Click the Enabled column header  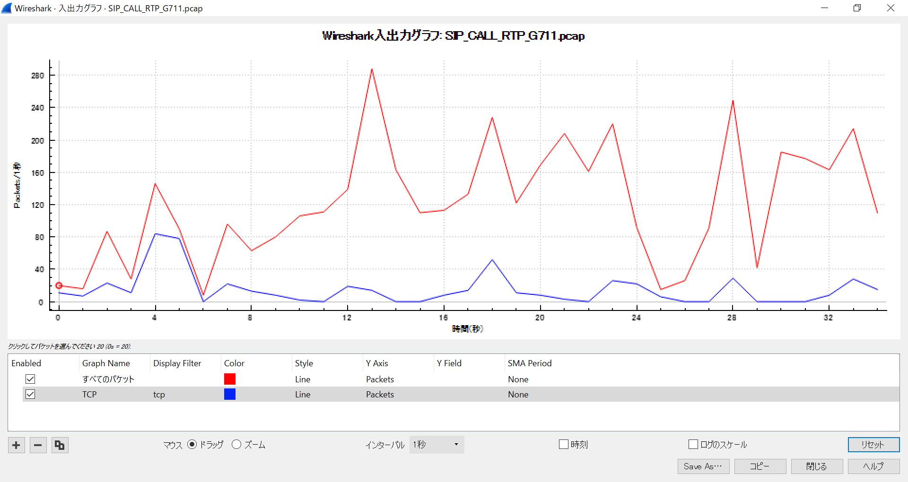click(x=44, y=363)
